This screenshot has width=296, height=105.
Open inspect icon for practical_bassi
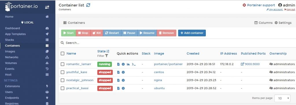[123, 88]
